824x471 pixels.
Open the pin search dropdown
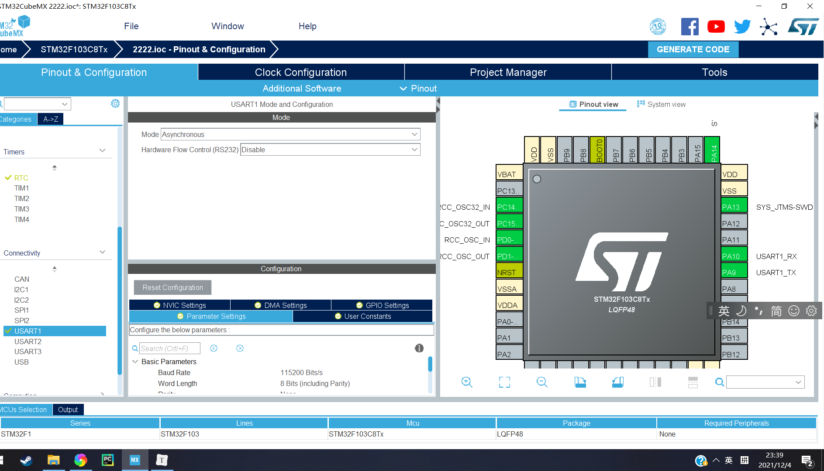[765, 382]
